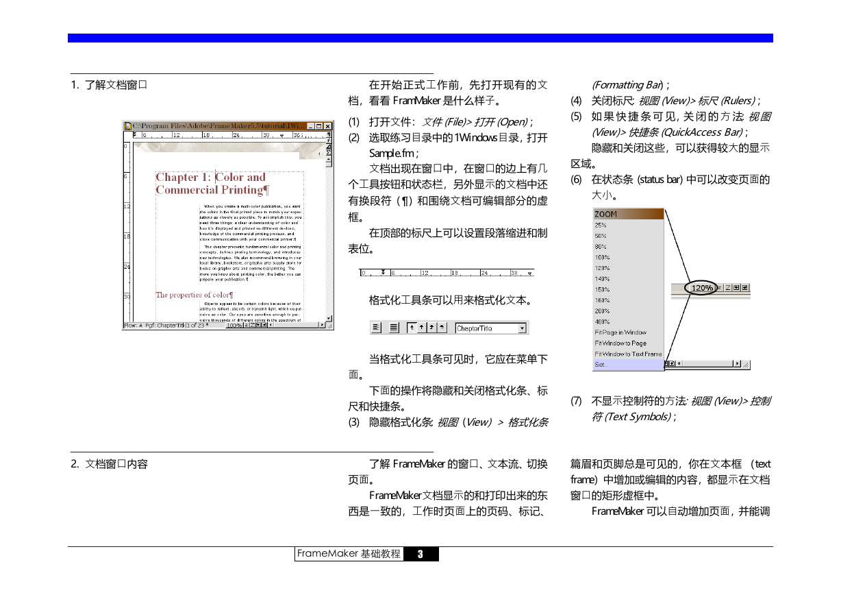Minimize the FrameMaker document window
Screen dimensions: 841x595
312,126
